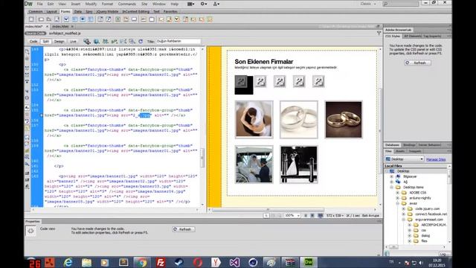Click vertical scrollbar thumb of code pane
This screenshot has height=268, width=476.
click(x=202, y=157)
